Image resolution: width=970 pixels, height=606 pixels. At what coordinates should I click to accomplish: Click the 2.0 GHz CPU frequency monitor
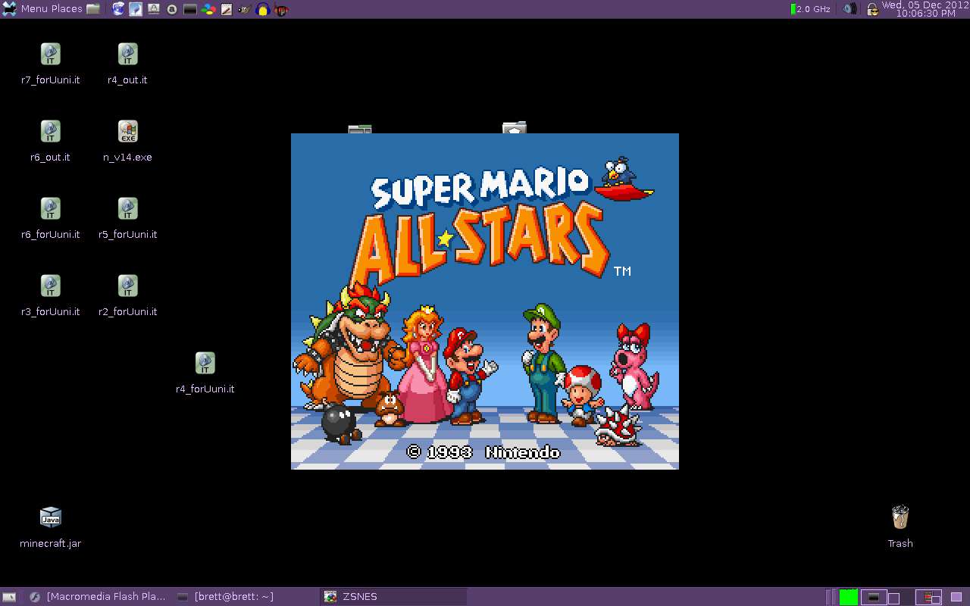click(811, 9)
